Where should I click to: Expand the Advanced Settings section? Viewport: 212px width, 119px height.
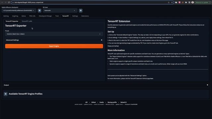coord(54,40)
